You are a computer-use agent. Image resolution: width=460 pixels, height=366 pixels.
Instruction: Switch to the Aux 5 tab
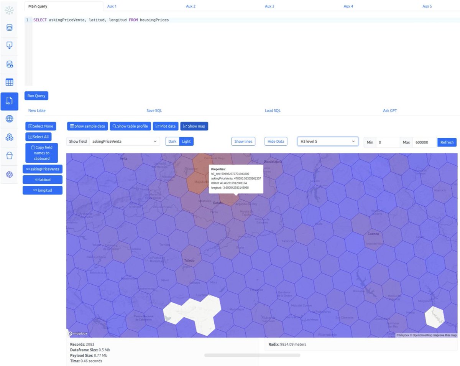click(x=427, y=6)
